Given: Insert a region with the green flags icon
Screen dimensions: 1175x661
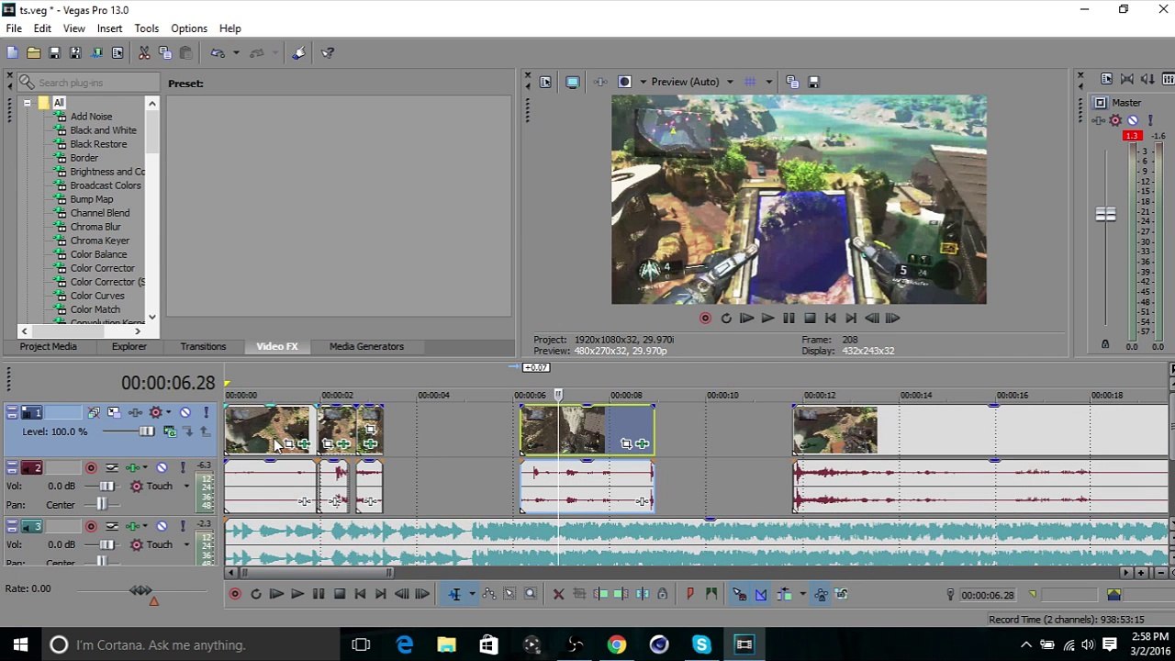Looking at the screenshot, I should (711, 595).
